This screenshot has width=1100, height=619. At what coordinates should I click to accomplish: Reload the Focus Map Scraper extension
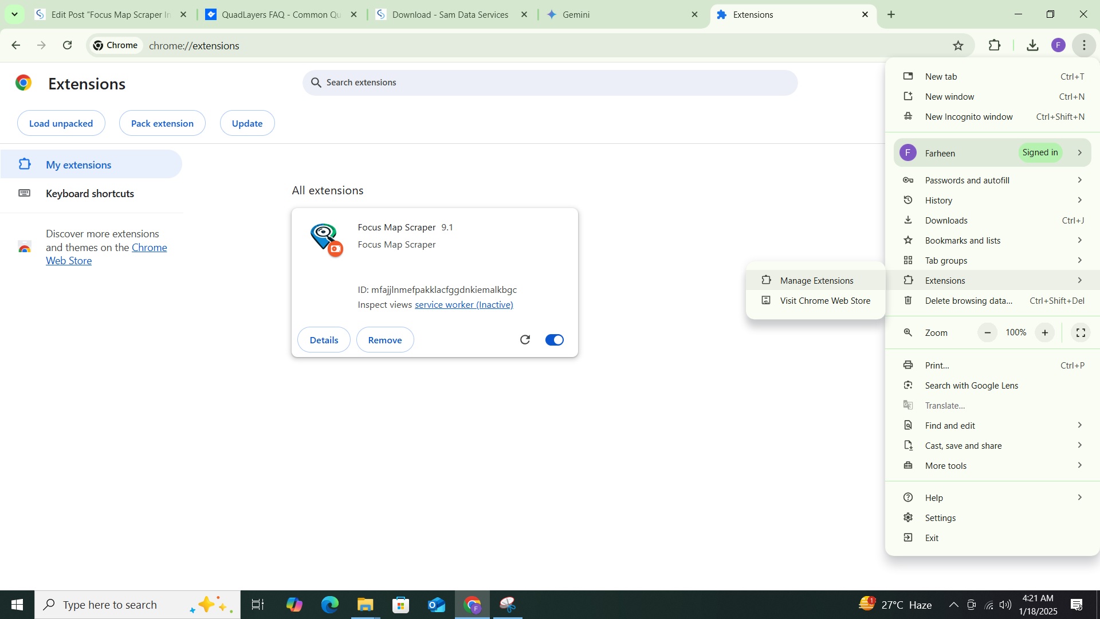525,340
